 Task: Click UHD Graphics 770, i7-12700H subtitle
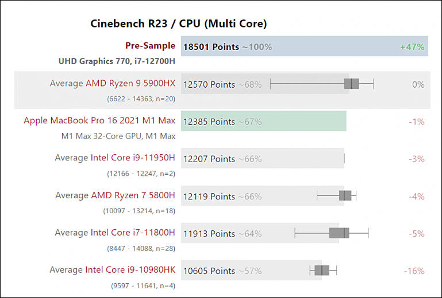click(x=117, y=61)
